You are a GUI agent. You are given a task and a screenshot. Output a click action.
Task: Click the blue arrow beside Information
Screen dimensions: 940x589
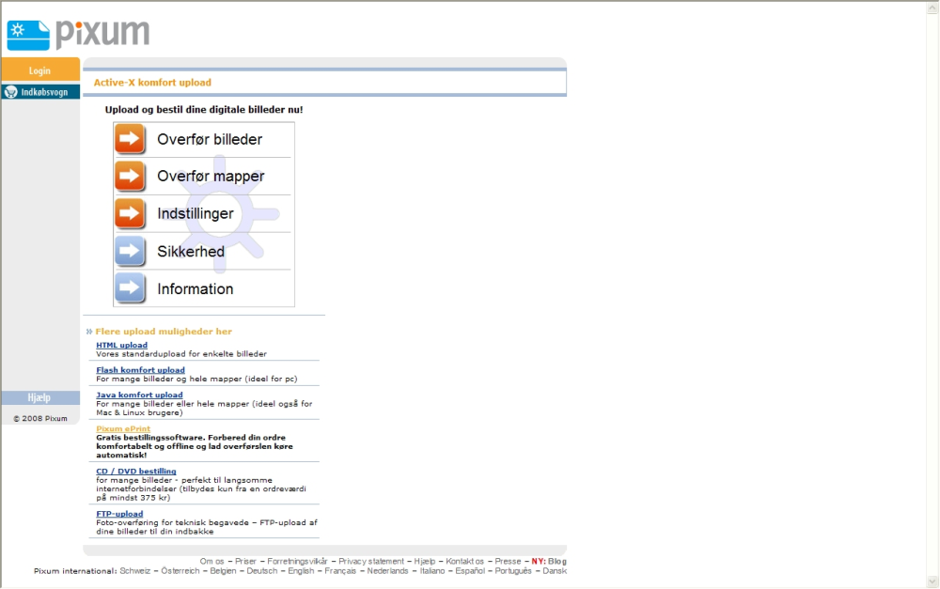[x=130, y=288]
